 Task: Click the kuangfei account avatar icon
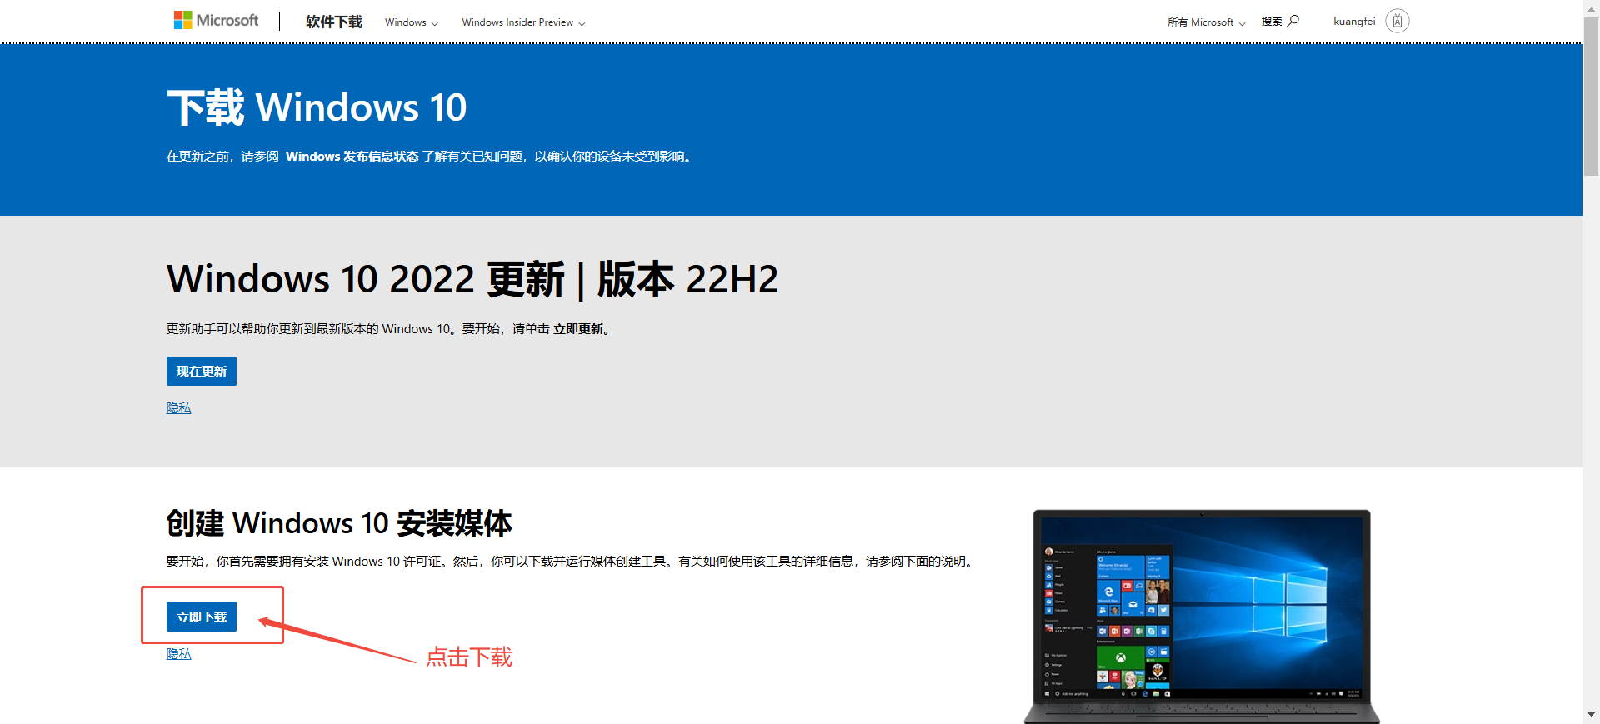point(1397,21)
